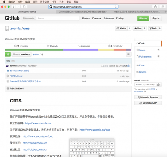167x157 pixels.
Task: Click the 009 commit message for ZoomLaCMS1.0
Action: (x=84, y=71)
